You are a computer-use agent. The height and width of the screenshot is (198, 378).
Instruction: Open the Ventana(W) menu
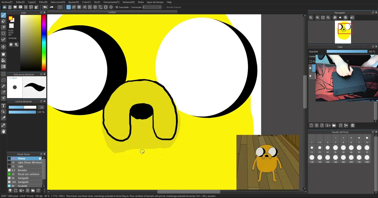pyautogui.click(x=128, y=2)
